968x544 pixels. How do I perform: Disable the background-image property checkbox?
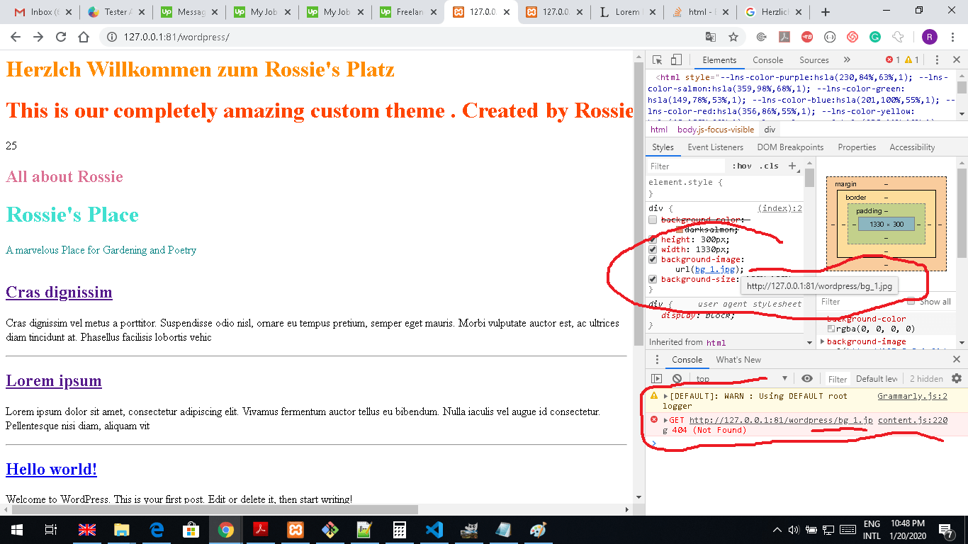[x=653, y=259]
